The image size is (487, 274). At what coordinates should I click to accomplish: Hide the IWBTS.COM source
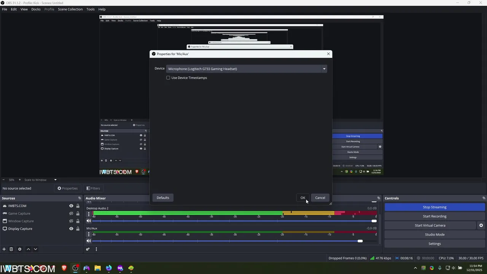(x=71, y=206)
